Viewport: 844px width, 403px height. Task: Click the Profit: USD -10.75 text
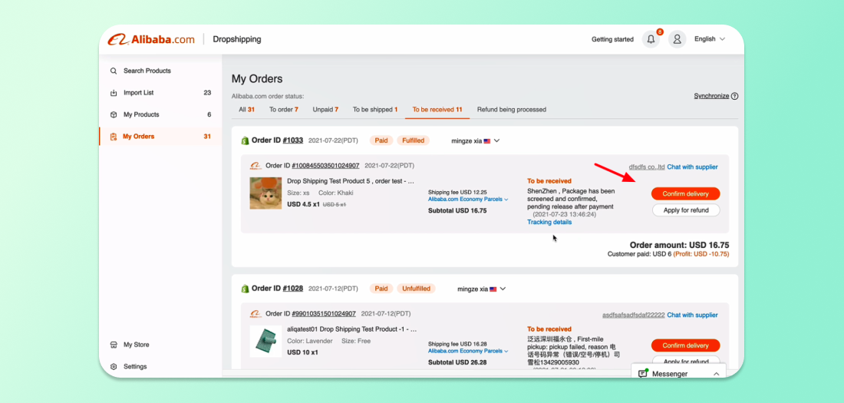(702, 254)
